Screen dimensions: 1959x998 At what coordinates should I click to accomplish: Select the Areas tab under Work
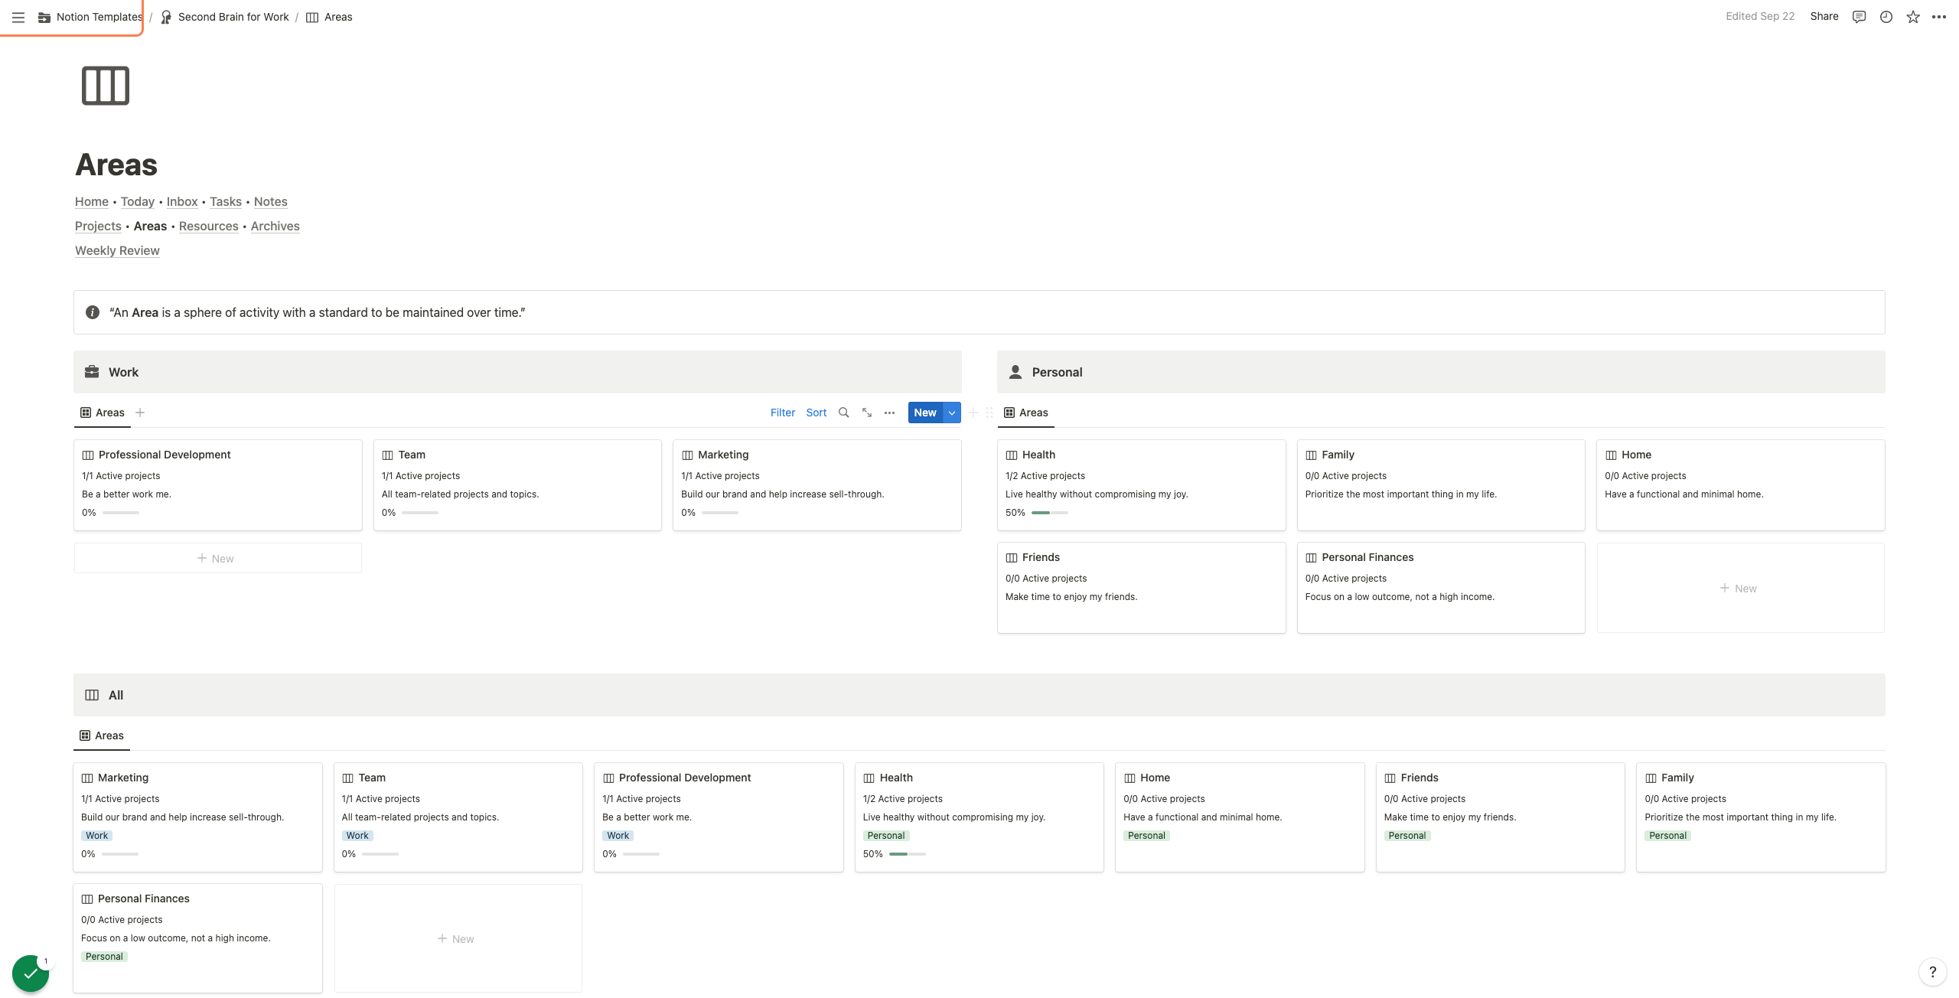103,413
